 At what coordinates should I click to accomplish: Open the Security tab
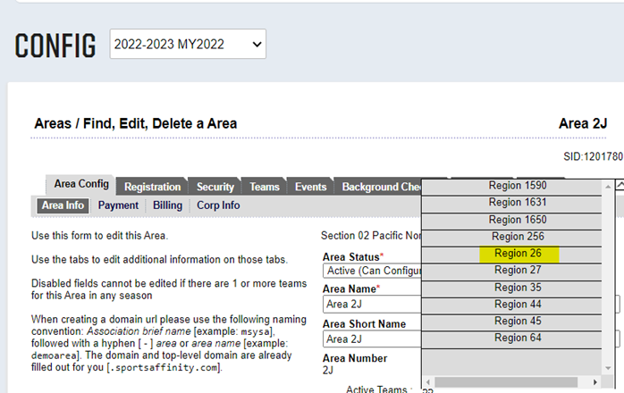tap(215, 187)
